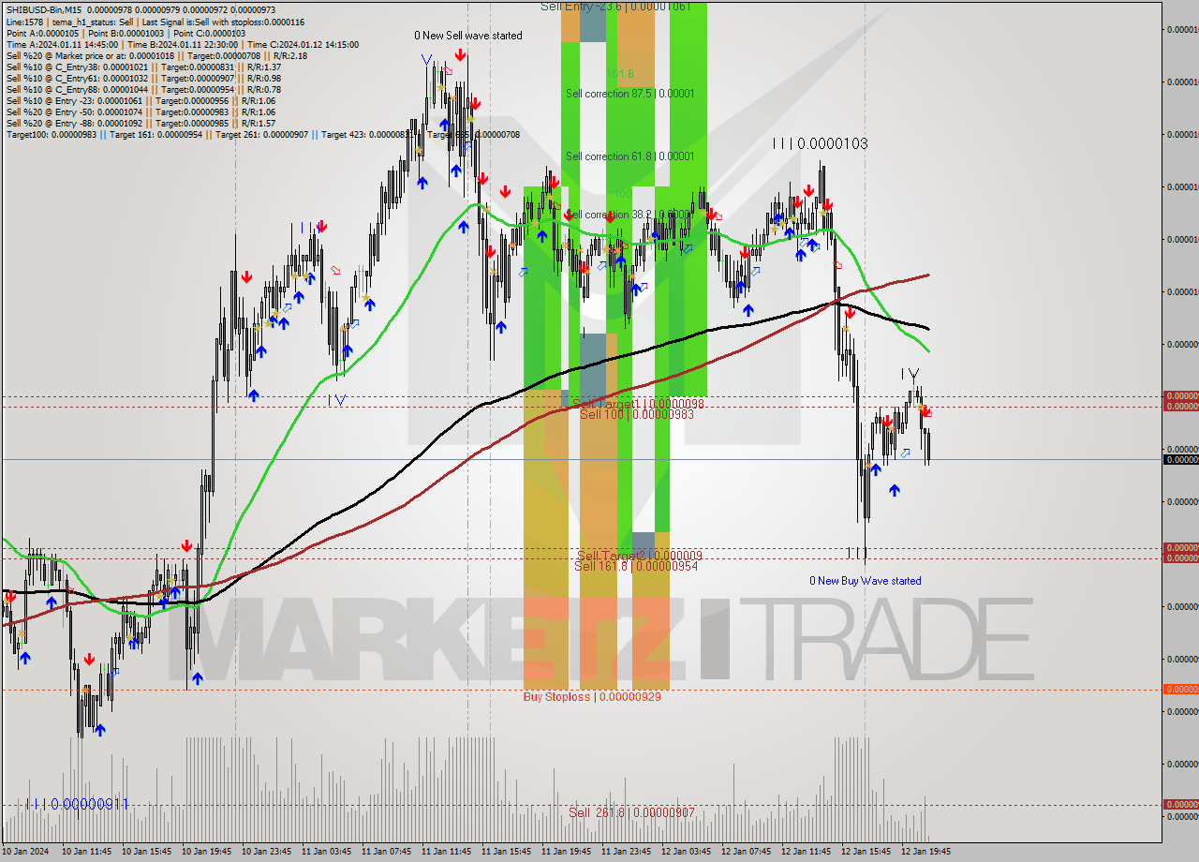Click the blue 'I V' wave marker label
The width and height of the screenshot is (1199, 862).
point(337,400)
